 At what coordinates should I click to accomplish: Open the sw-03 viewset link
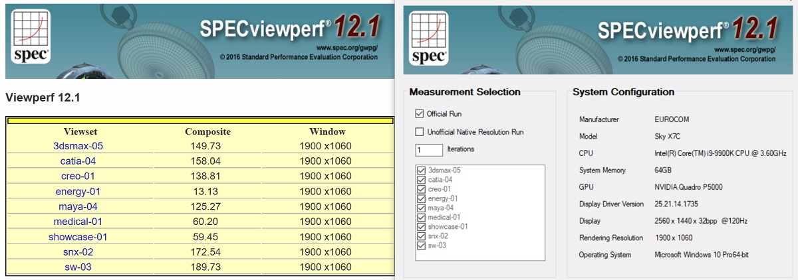pyautogui.click(x=78, y=267)
